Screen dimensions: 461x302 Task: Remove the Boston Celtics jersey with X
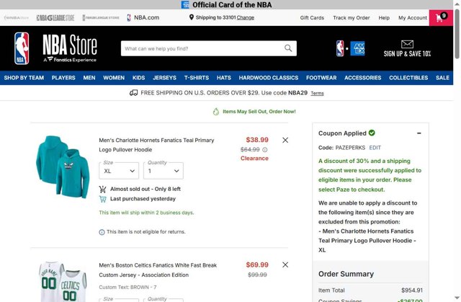[x=285, y=265]
